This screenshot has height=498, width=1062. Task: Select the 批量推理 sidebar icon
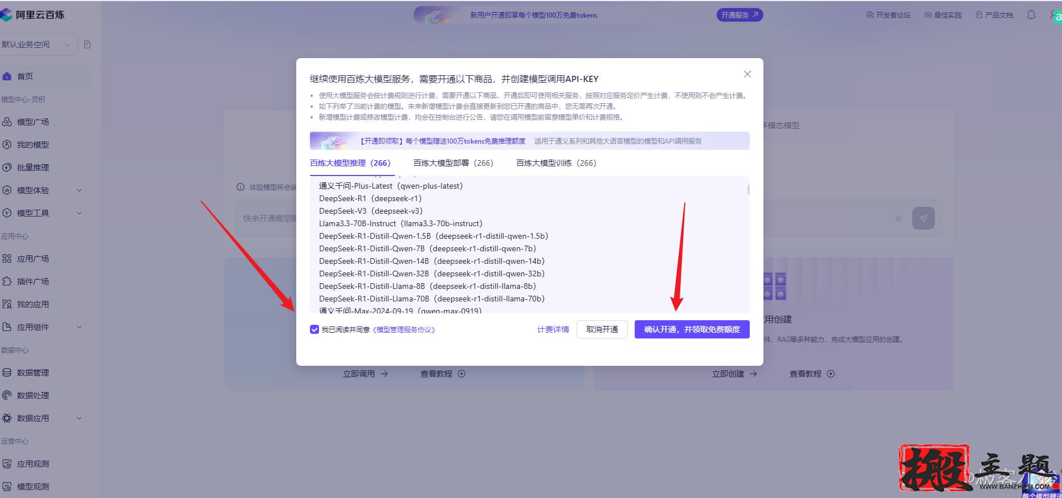[x=7, y=168]
